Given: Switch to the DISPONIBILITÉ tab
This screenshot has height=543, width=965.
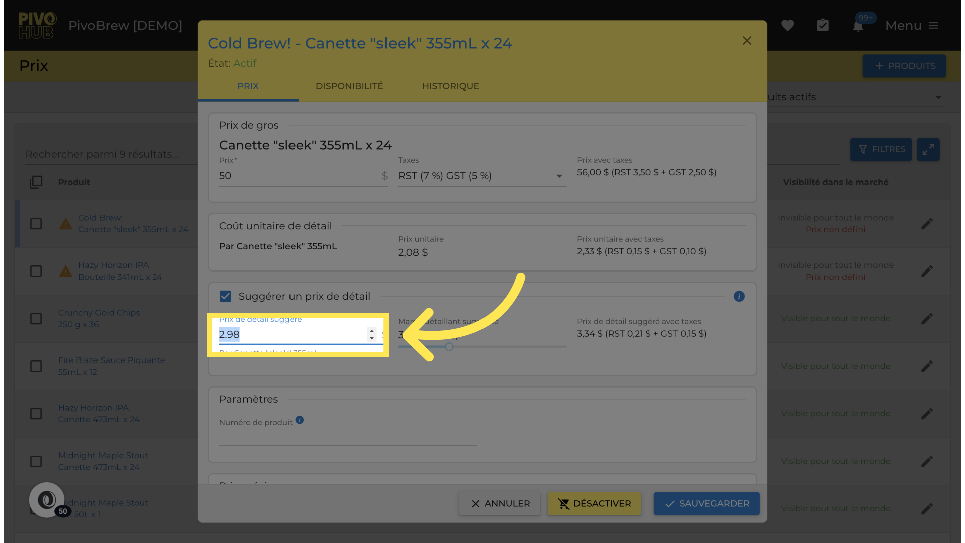Looking at the screenshot, I should [349, 86].
